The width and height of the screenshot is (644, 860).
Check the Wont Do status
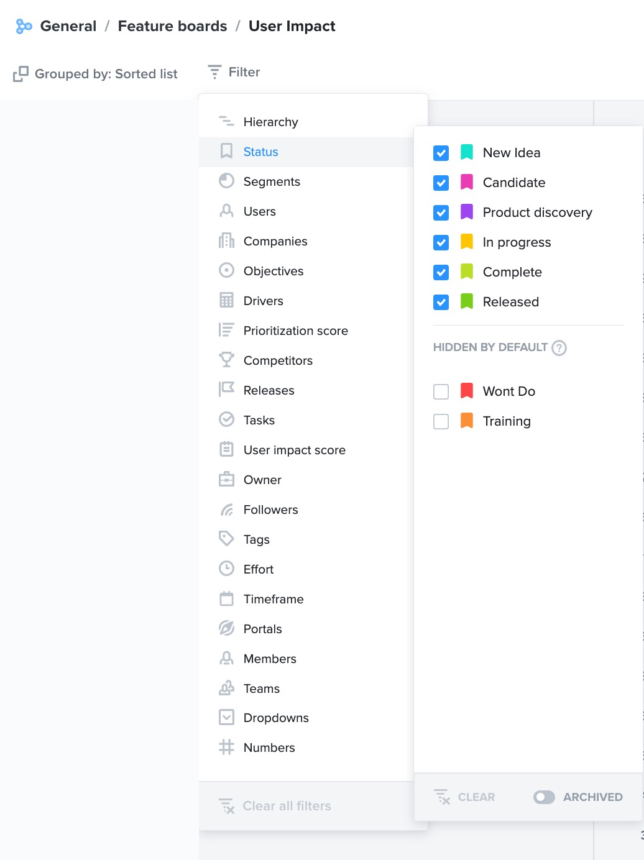[441, 391]
